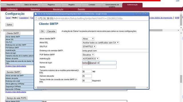
Task: Select the Administração tab
Action: click(x=132, y=5)
